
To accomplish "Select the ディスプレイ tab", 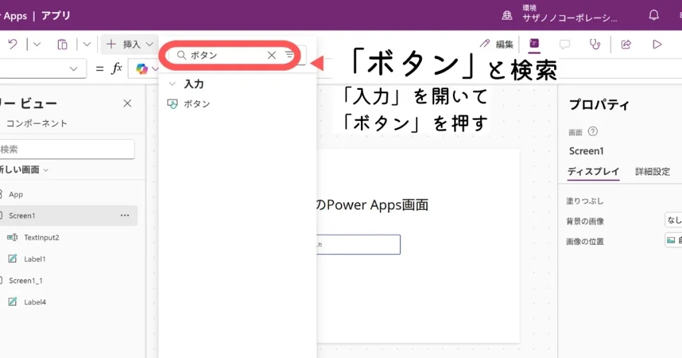I will 593,172.
